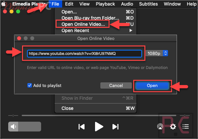Open the Apple menu
The height and width of the screenshot is (139, 198).
pos(4,4)
